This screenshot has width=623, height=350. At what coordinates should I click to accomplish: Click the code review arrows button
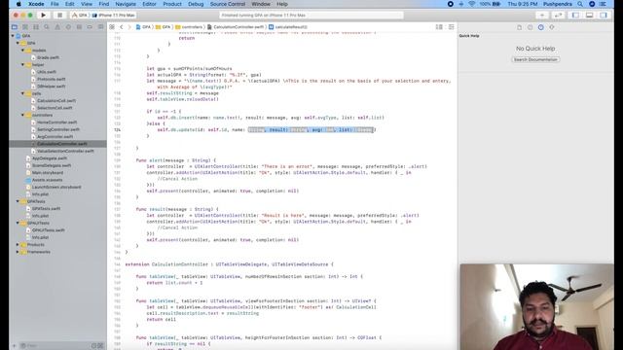click(558, 16)
